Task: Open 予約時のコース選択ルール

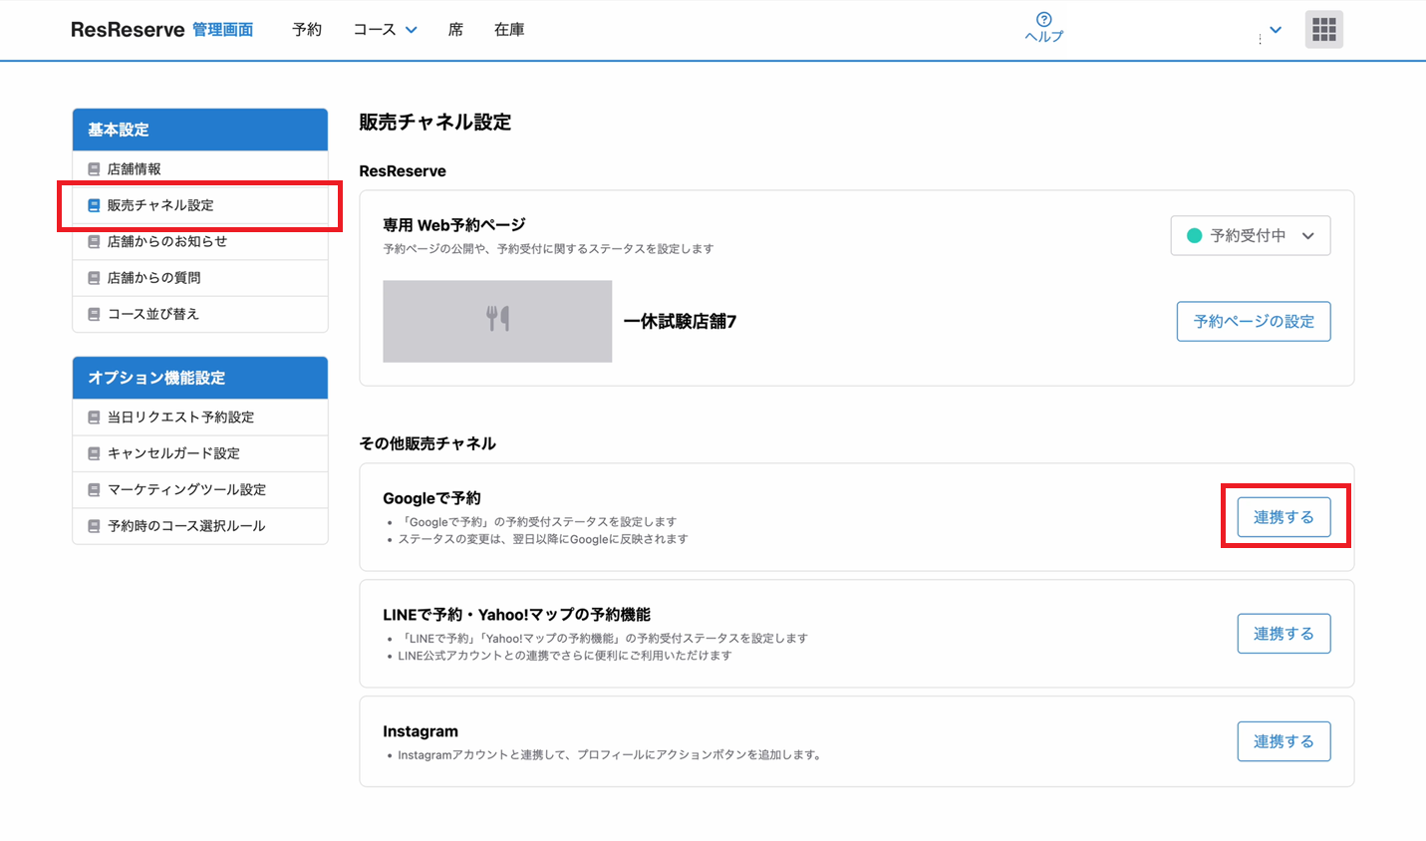Action: click(200, 526)
